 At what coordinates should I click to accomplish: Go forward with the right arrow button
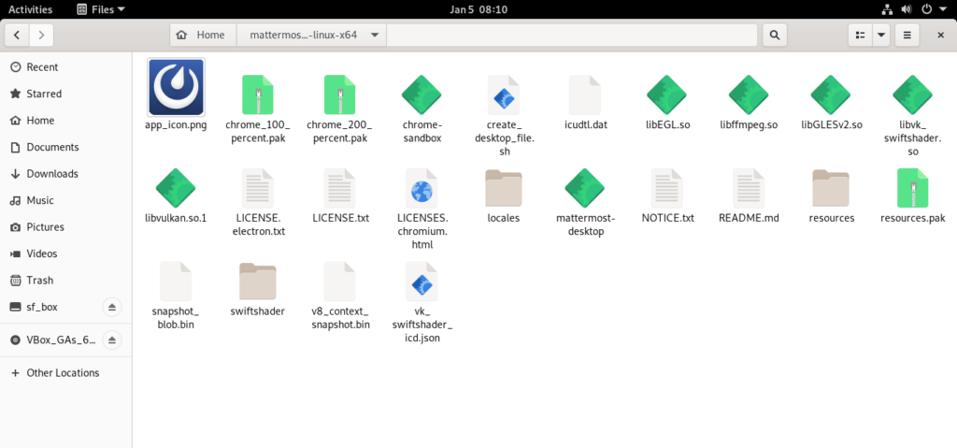pyautogui.click(x=41, y=35)
